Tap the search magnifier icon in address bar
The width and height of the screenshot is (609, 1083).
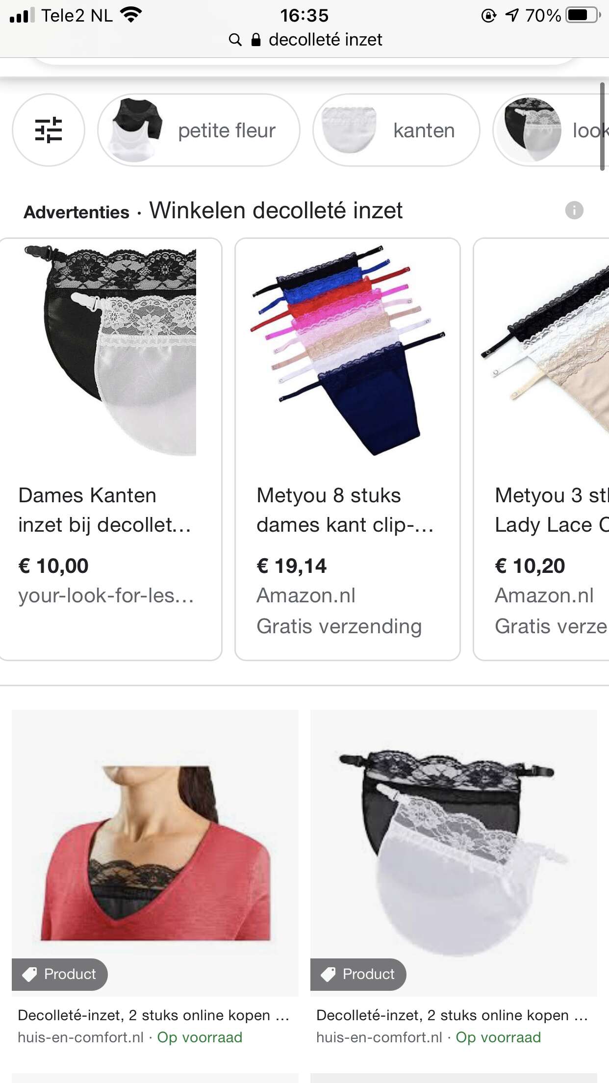[x=235, y=40]
